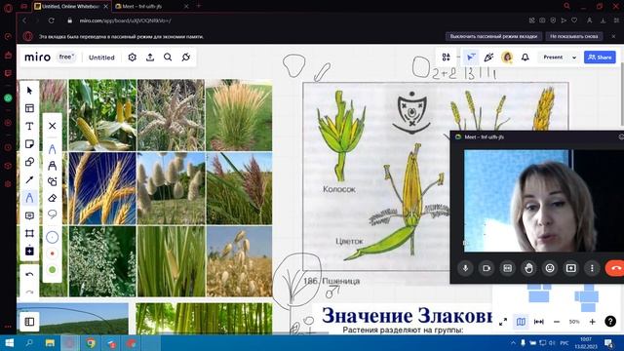Screen dimensions: 624x351
Task: Open the frames side panel button
Action: pyautogui.click(x=29, y=322)
